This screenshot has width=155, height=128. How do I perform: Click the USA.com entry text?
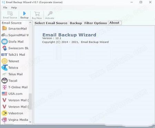click(15, 94)
